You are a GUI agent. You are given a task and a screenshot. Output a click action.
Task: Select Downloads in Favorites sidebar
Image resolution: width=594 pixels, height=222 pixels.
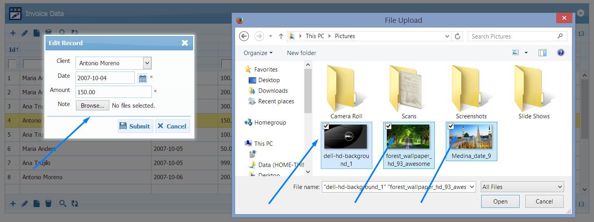[273, 91]
